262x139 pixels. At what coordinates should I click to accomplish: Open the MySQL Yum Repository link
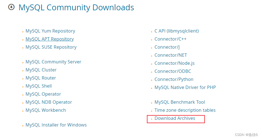tap(50, 31)
